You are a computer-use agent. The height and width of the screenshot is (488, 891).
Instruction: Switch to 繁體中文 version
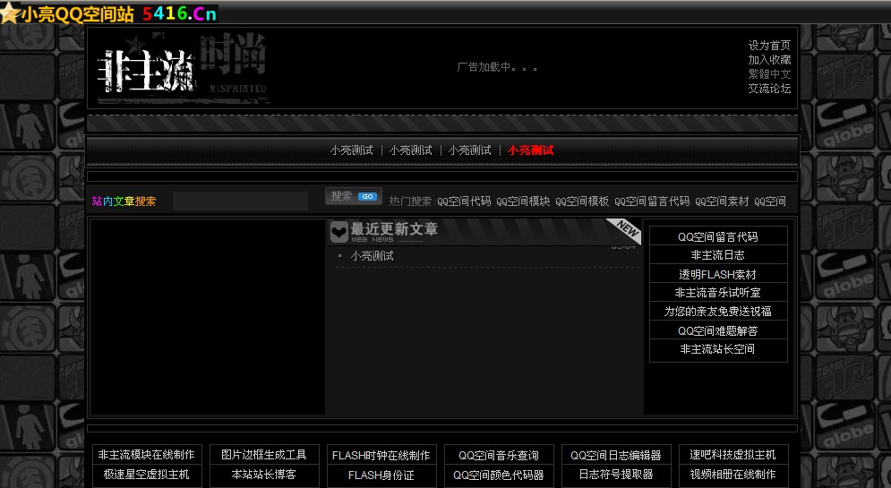769,73
